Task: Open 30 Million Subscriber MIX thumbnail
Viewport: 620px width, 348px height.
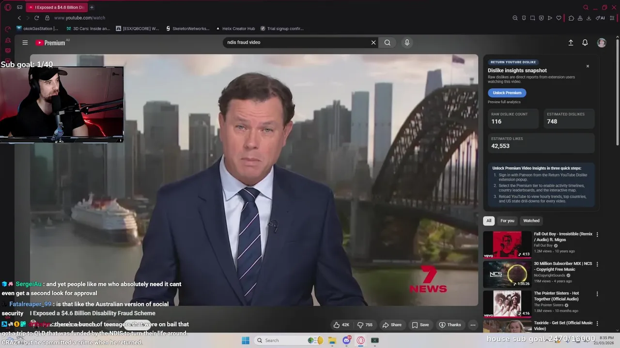Action: coord(507,274)
